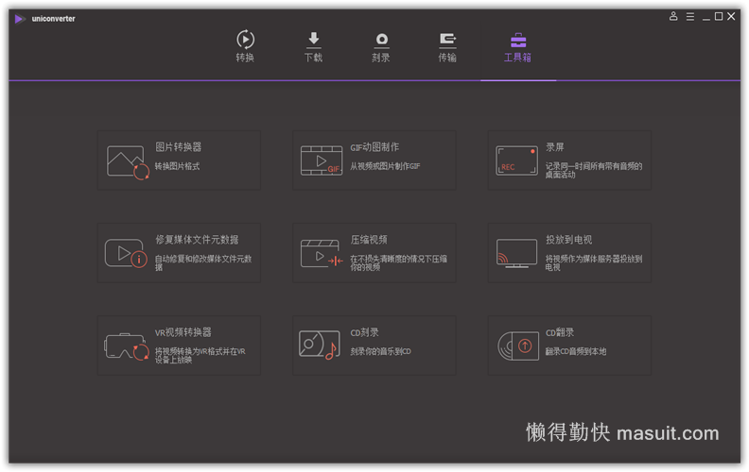Switch to the 传输 transfer tab
The image size is (749, 472).
click(447, 46)
